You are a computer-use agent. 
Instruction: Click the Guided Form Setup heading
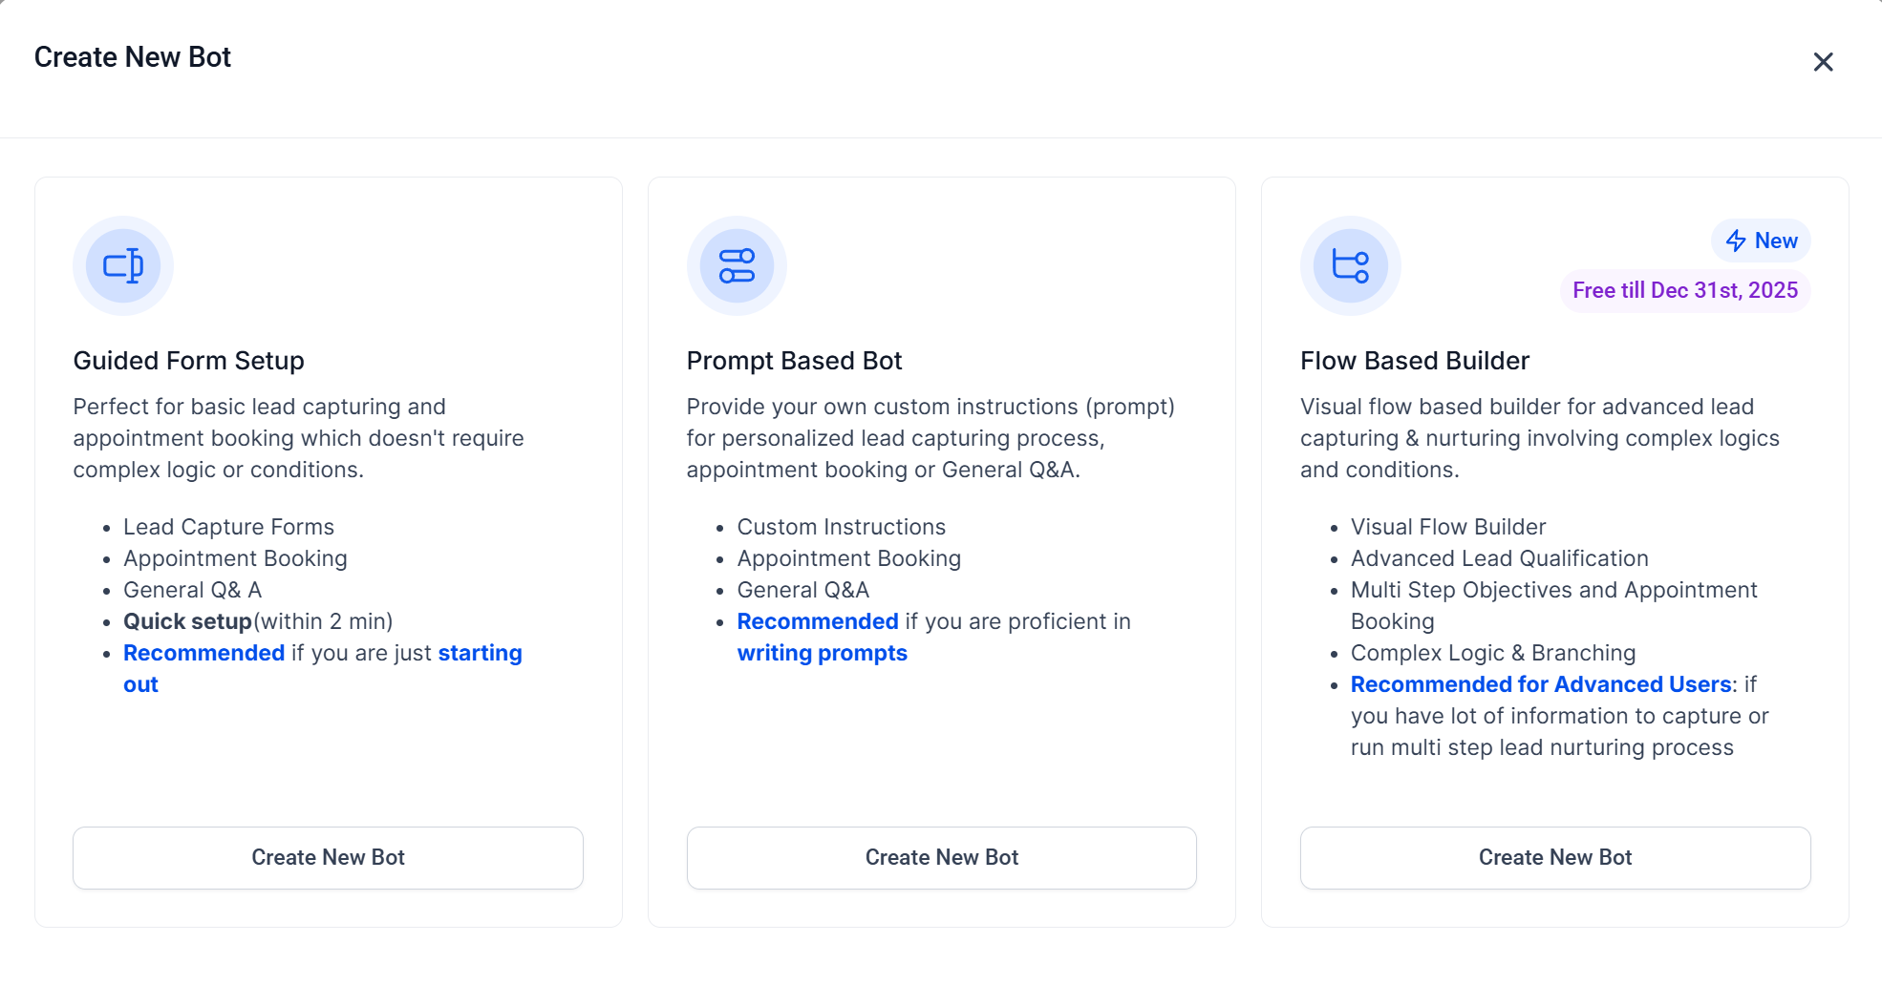tap(188, 361)
